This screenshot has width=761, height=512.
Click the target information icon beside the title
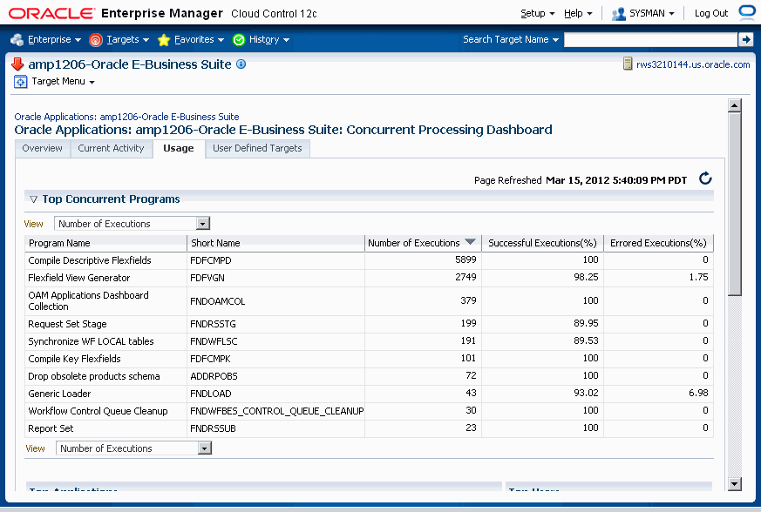241,64
